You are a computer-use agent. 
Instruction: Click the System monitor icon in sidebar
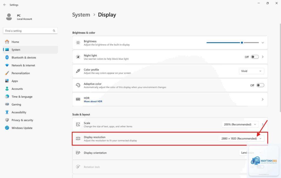coord(7,50)
